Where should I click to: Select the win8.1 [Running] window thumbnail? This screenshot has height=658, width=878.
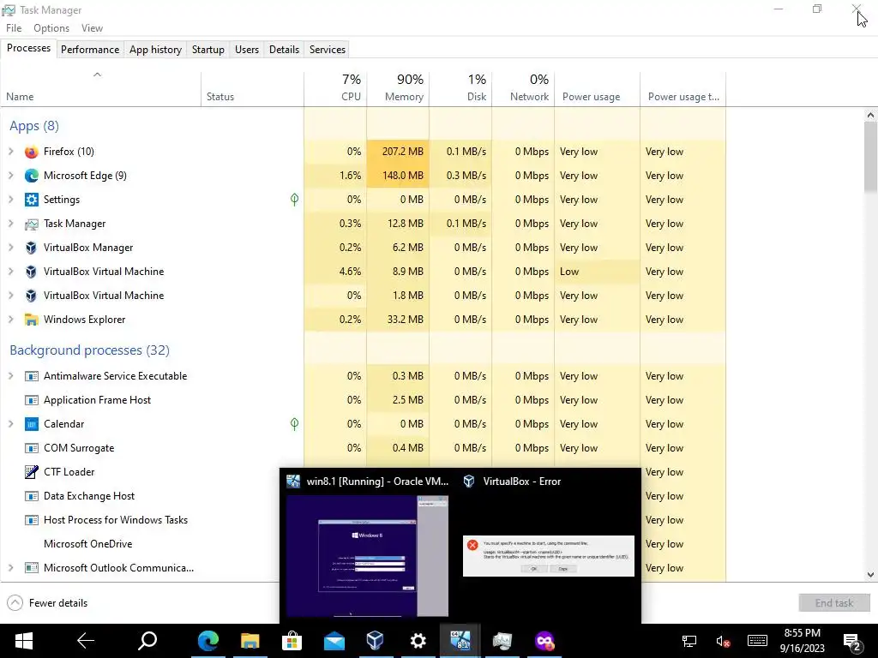click(x=367, y=546)
